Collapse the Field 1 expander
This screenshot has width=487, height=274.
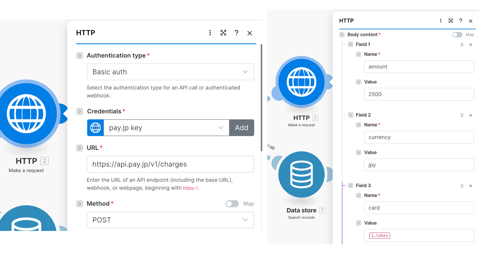click(351, 44)
